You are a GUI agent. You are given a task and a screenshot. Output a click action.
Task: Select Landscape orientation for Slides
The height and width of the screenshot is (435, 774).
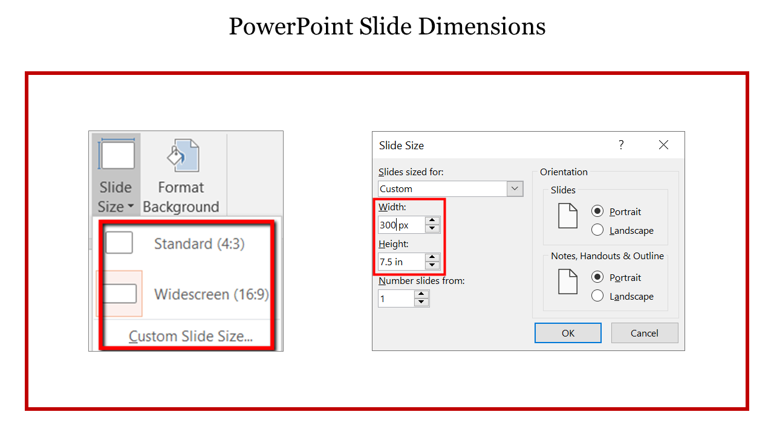597,230
